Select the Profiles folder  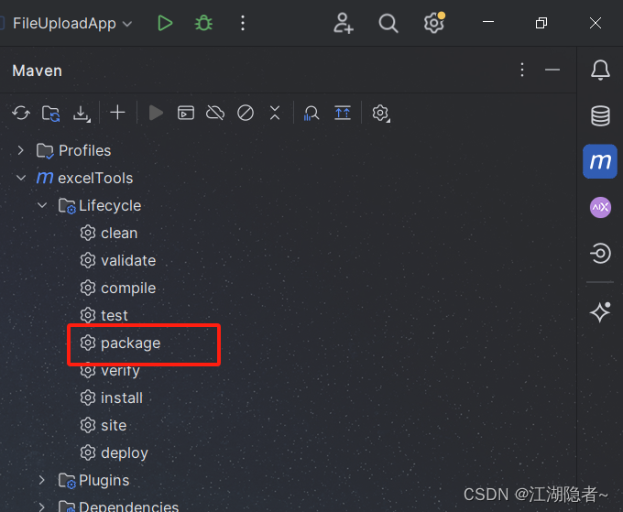73,150
